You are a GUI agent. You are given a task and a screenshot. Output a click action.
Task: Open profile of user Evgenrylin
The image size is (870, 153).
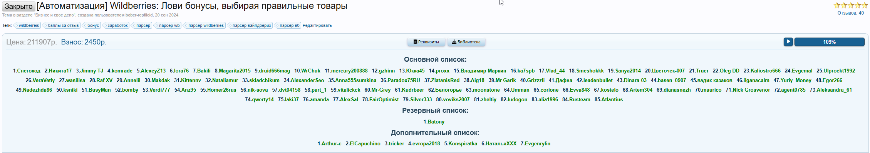pyautogui.click(x=538, y=143)
